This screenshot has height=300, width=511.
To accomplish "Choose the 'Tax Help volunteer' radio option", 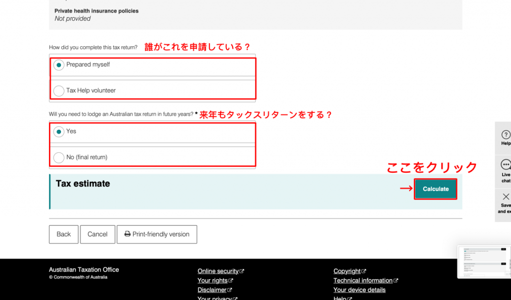I will (x=59, y=91).
